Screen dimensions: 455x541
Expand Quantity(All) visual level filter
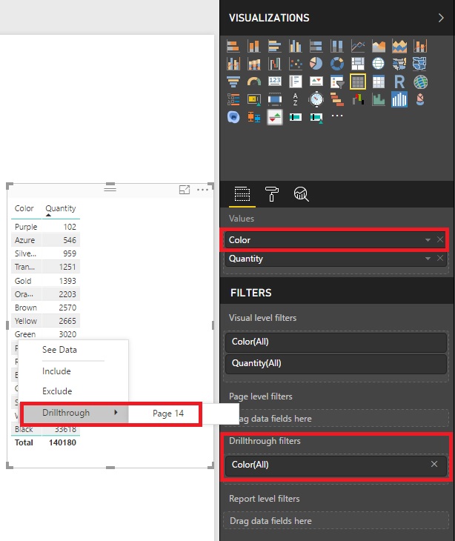click(x=336, y=363)
